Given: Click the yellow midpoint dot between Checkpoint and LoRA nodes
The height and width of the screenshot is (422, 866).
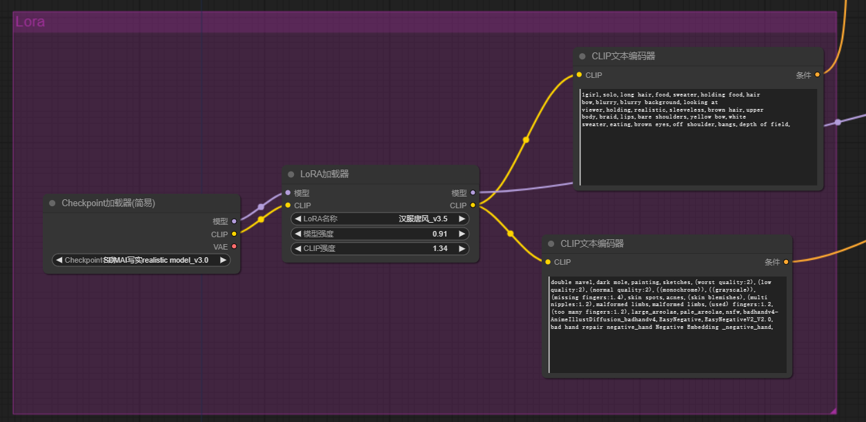Looking at the screenshot, I should click(x=261, y=220).
